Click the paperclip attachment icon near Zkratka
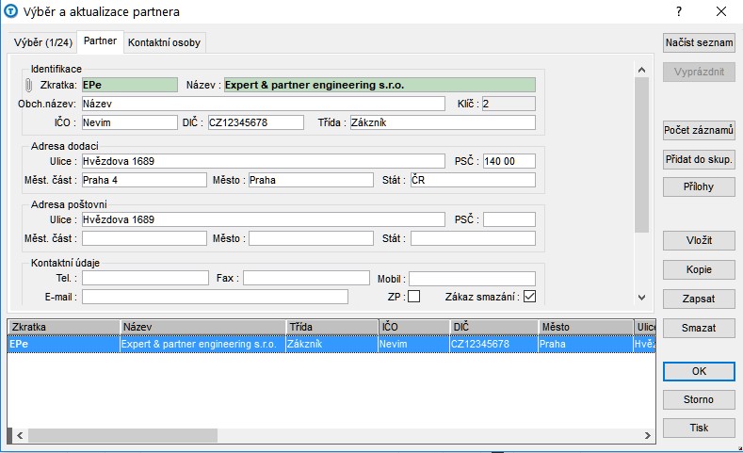Image resolution: width=743 pixels, height=453 pixels. click(x=28, y=86)
